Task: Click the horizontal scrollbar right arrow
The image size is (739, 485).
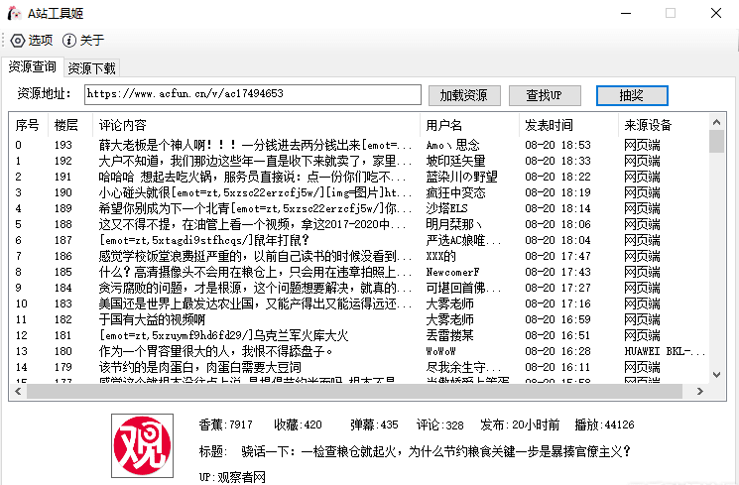Action: pyautogui.click(x=700, y=391)
